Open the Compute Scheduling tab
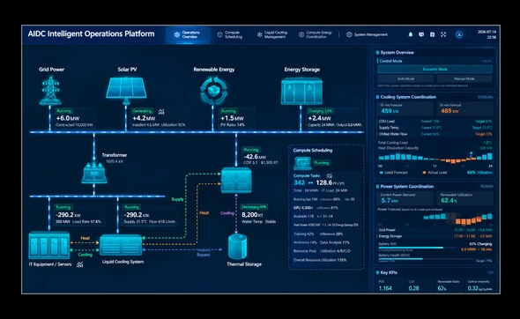The image size is (520, 319). tap(230, 34)
